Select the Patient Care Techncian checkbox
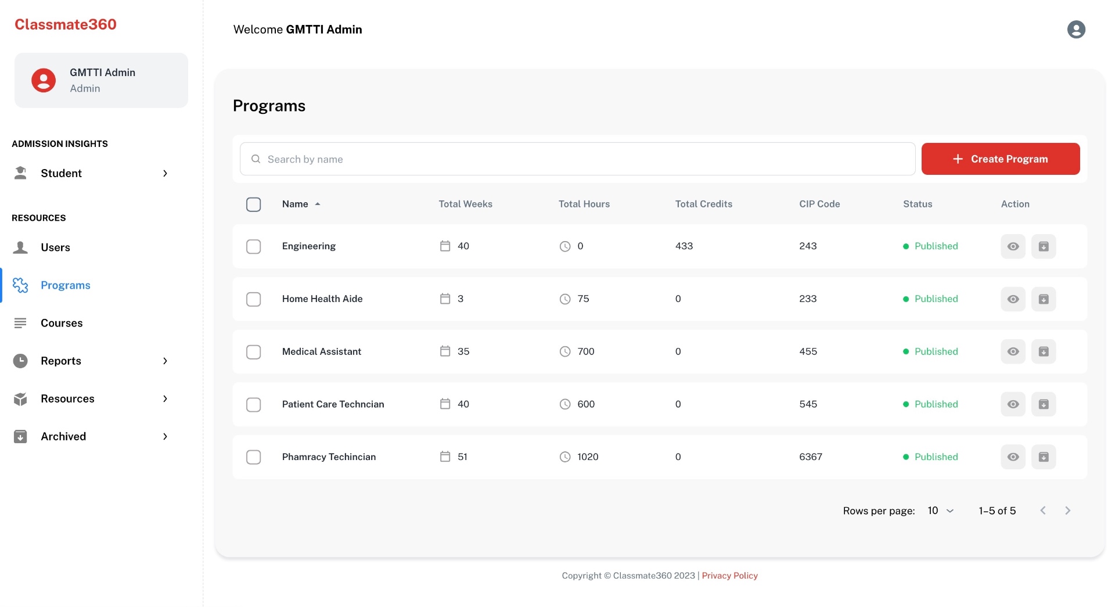The height and width of the screenshot is (607, 1115). tap(254, 405)
